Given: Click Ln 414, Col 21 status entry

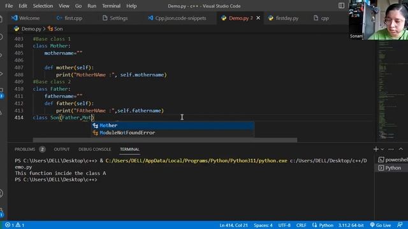Looking at the screenshot, I should coord(234,225).
